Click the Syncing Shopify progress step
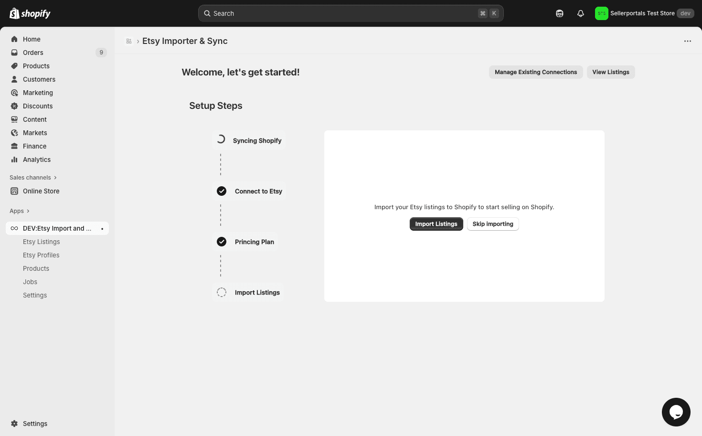Image resolution: width=702 pixels, height=436 pixels. (249, 140)
